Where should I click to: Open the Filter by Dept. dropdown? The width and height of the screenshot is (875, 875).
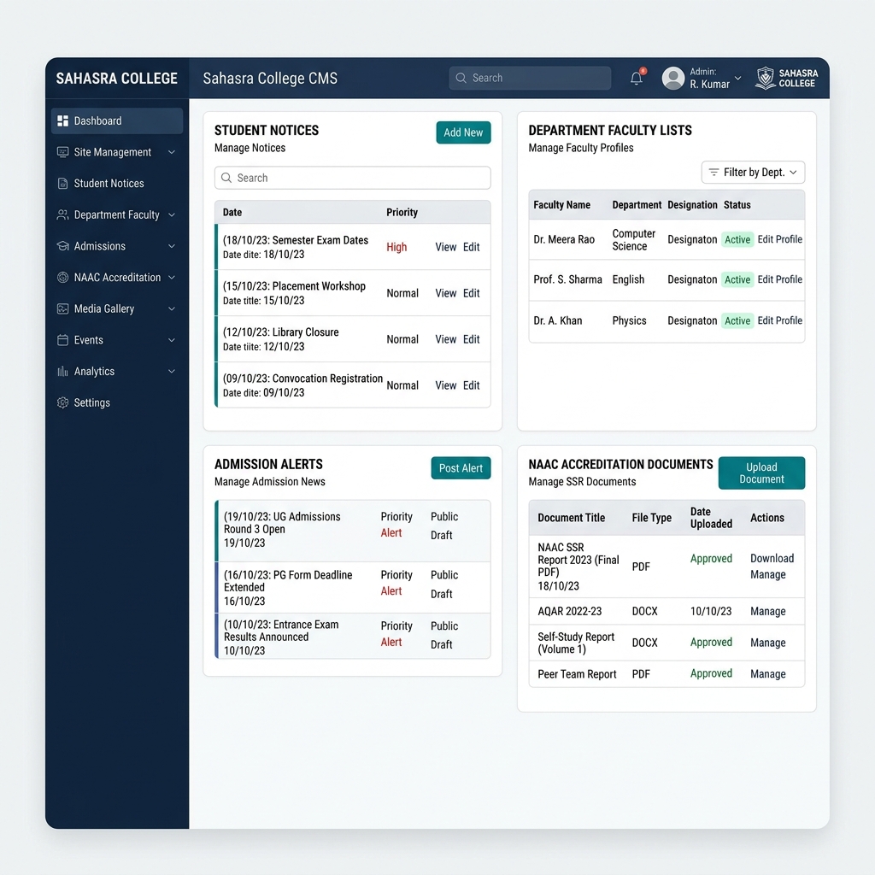tap(753, 172)
